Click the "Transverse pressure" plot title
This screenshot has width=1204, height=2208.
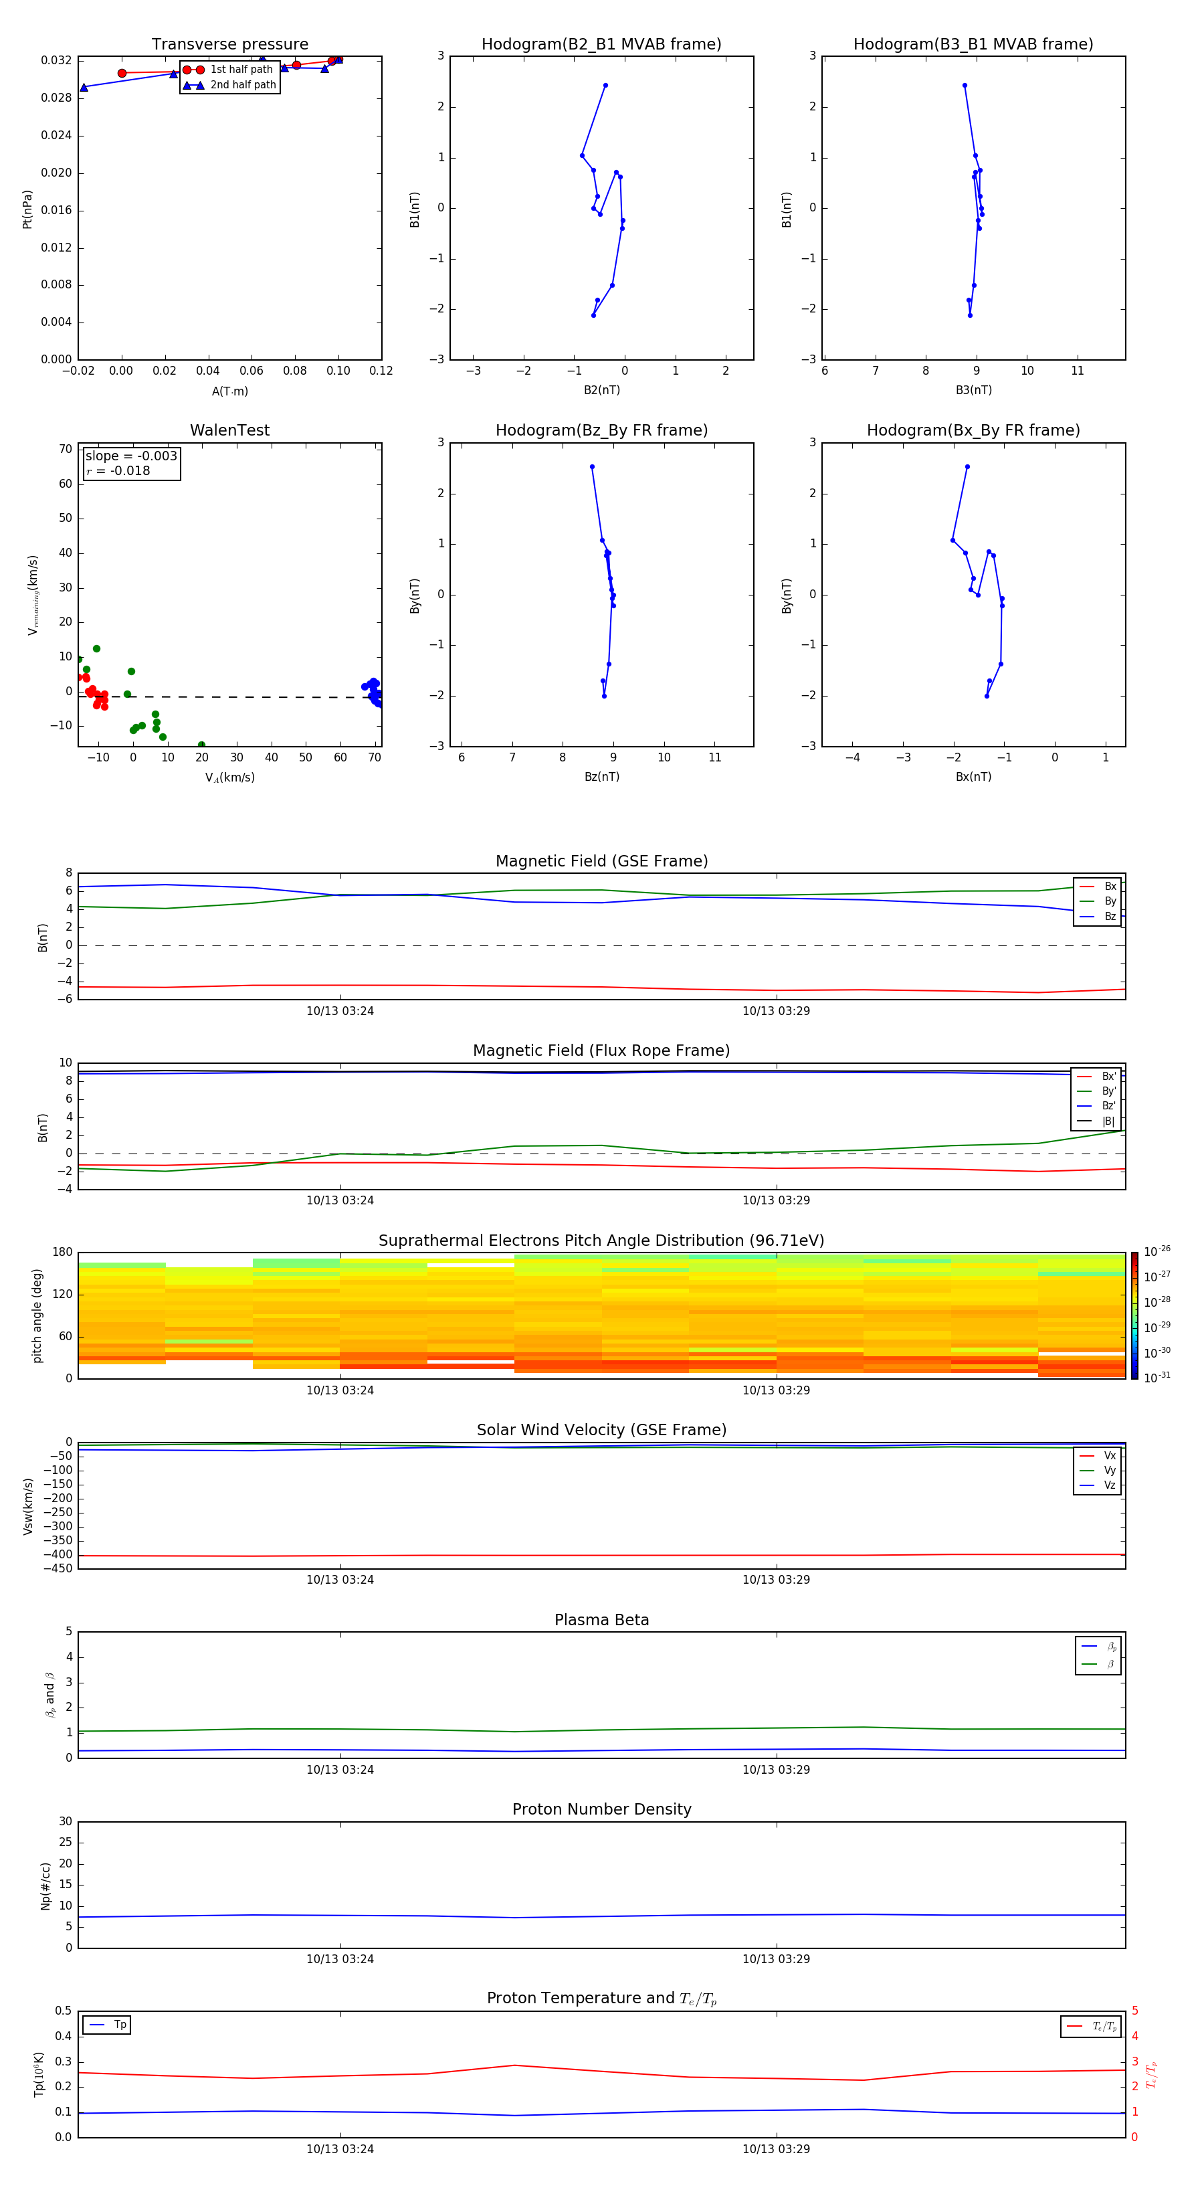229,45
